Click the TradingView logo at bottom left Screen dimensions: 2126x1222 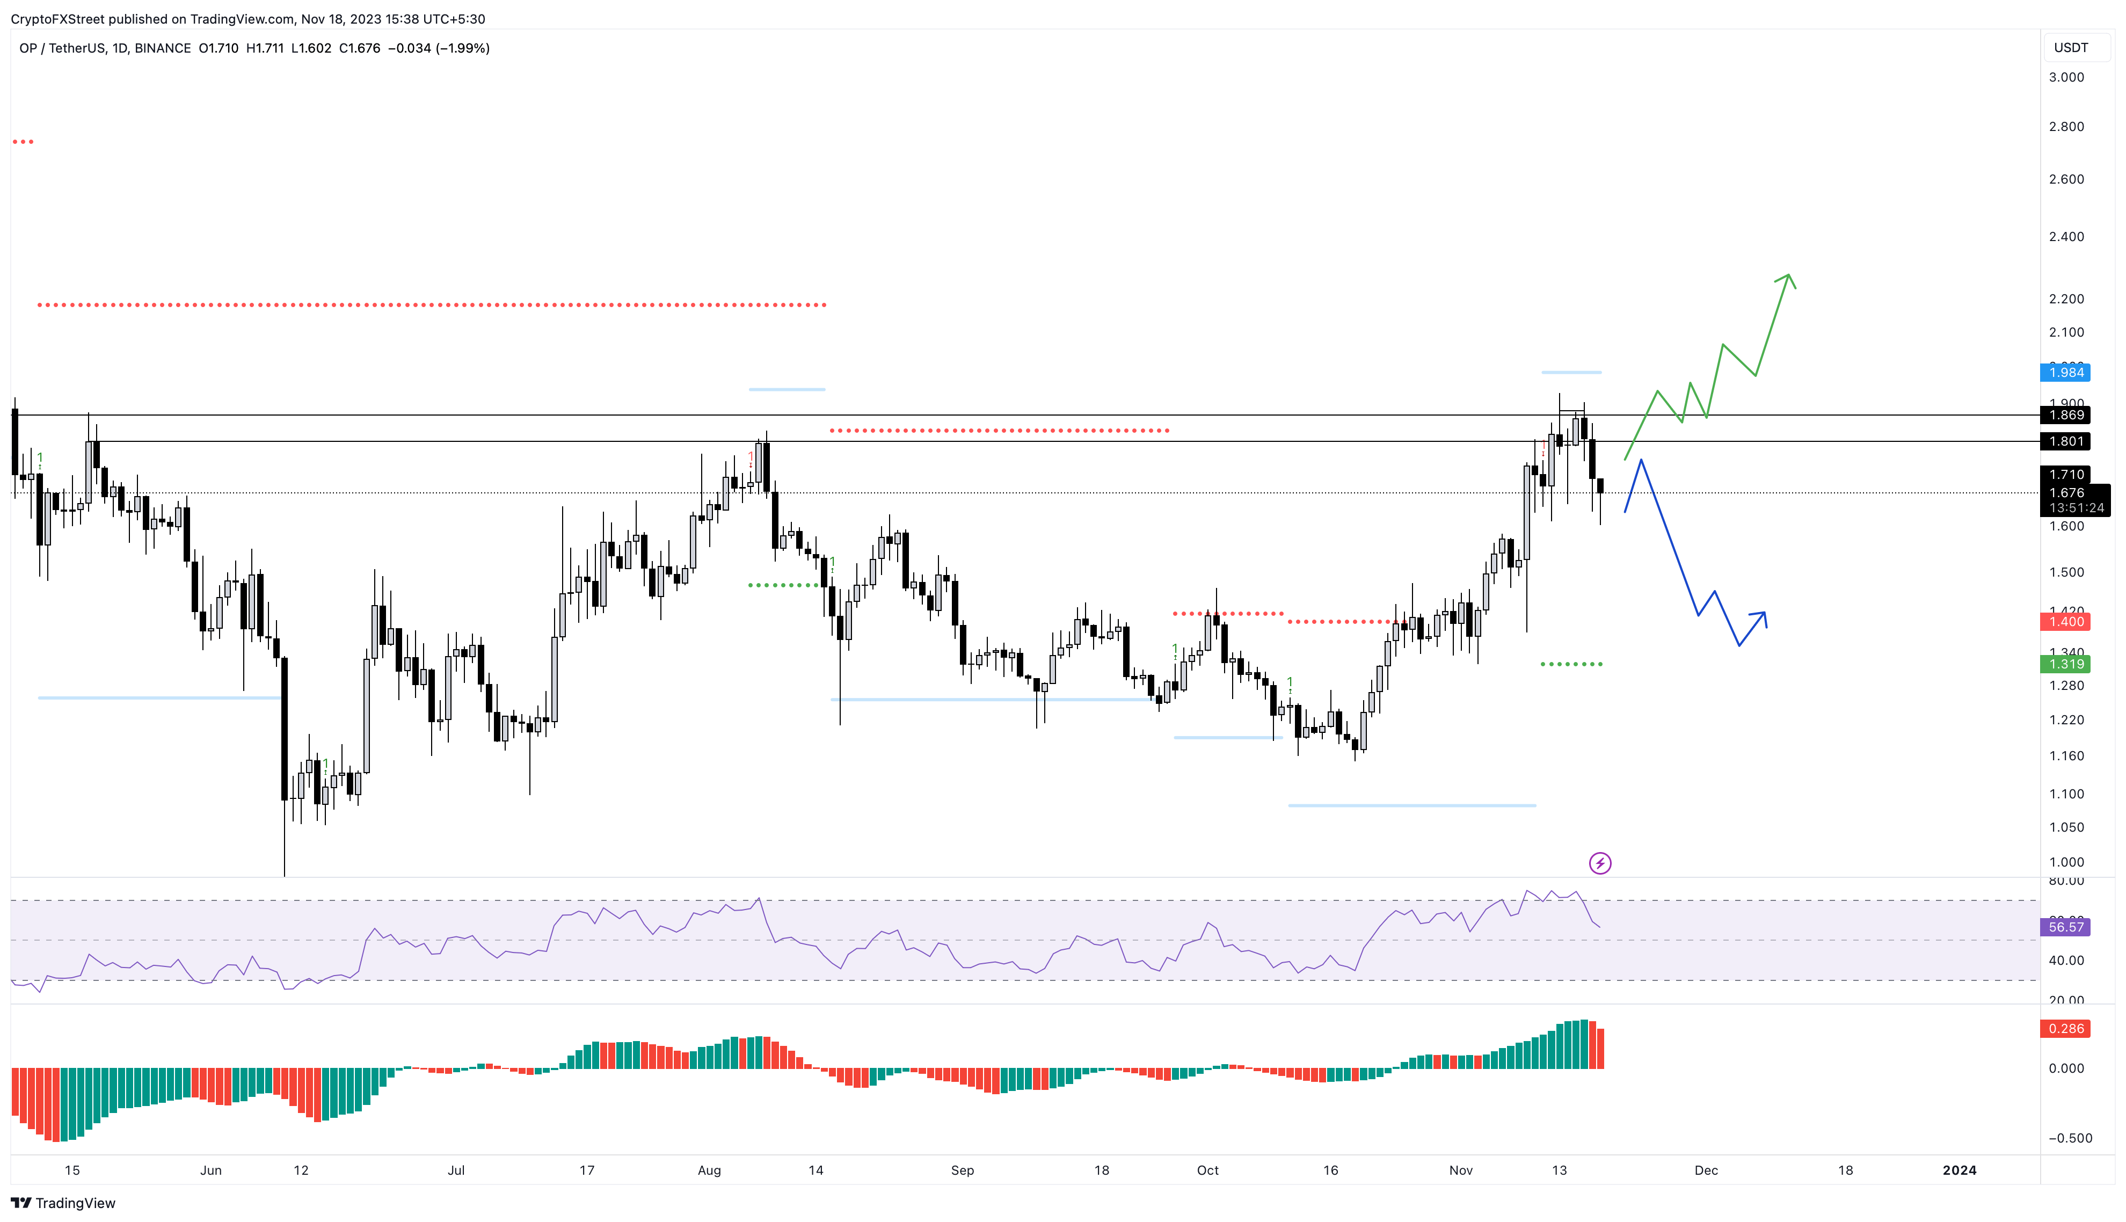[x=63, y=1203]
